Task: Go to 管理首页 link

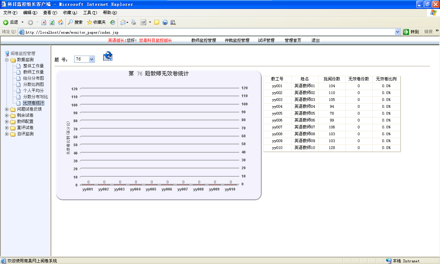Action: pyautogui.click(x=293, y=41)
